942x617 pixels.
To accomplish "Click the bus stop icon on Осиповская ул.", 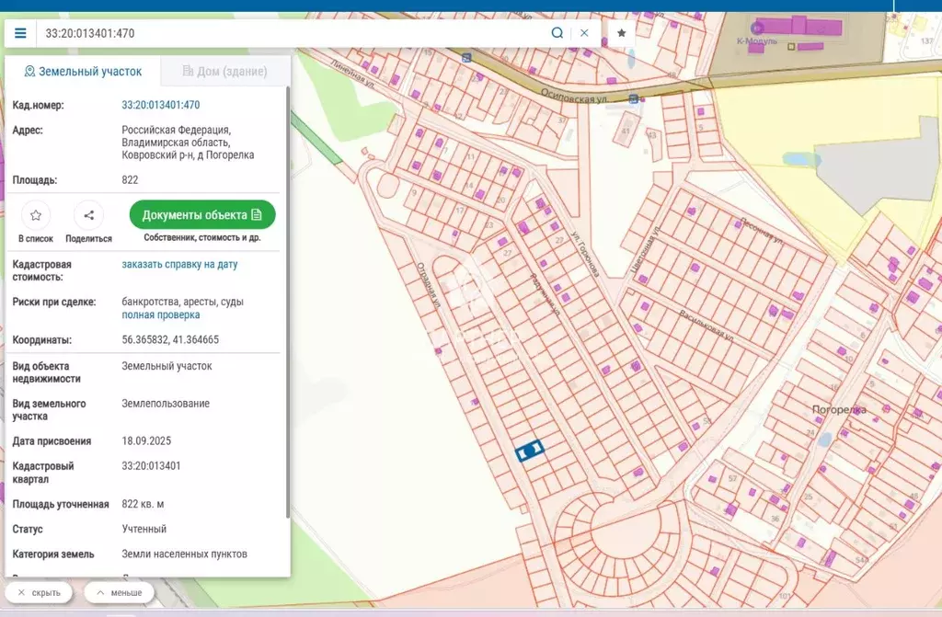I will (x=633, y=98).
